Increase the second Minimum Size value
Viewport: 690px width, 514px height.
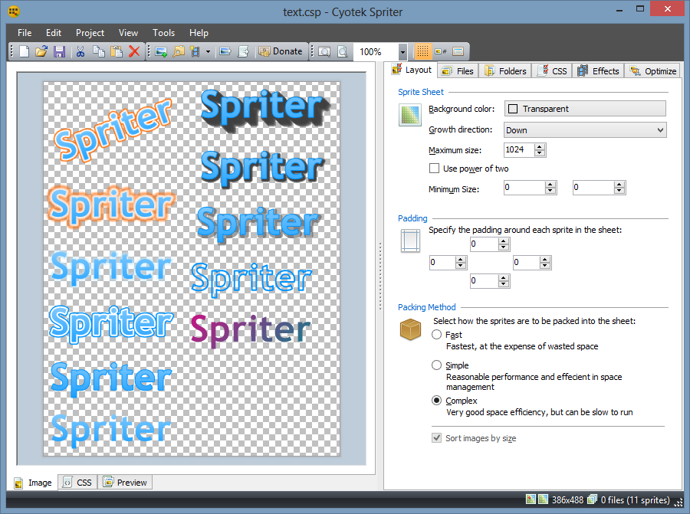619,185
